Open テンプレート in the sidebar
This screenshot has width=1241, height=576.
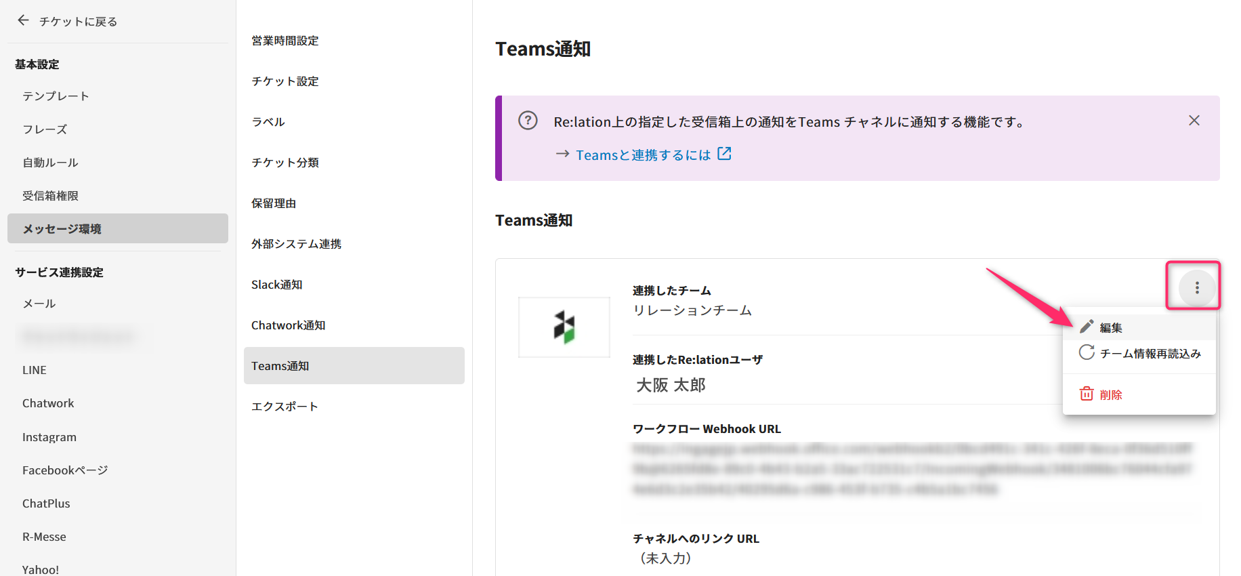pyautogui.click(x=56, y=96)
